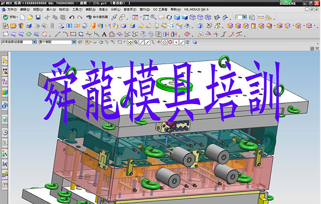Viewport: 321px width, 204px height.
Task: Select the Text 'A' tool
Action: point(104,34)
